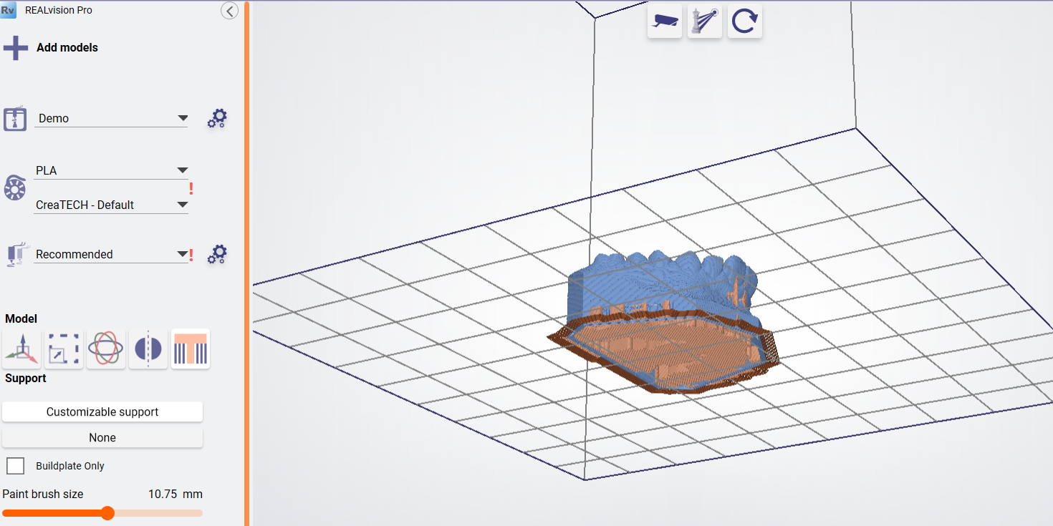Click the reset view rotation icon

(744, 21)
